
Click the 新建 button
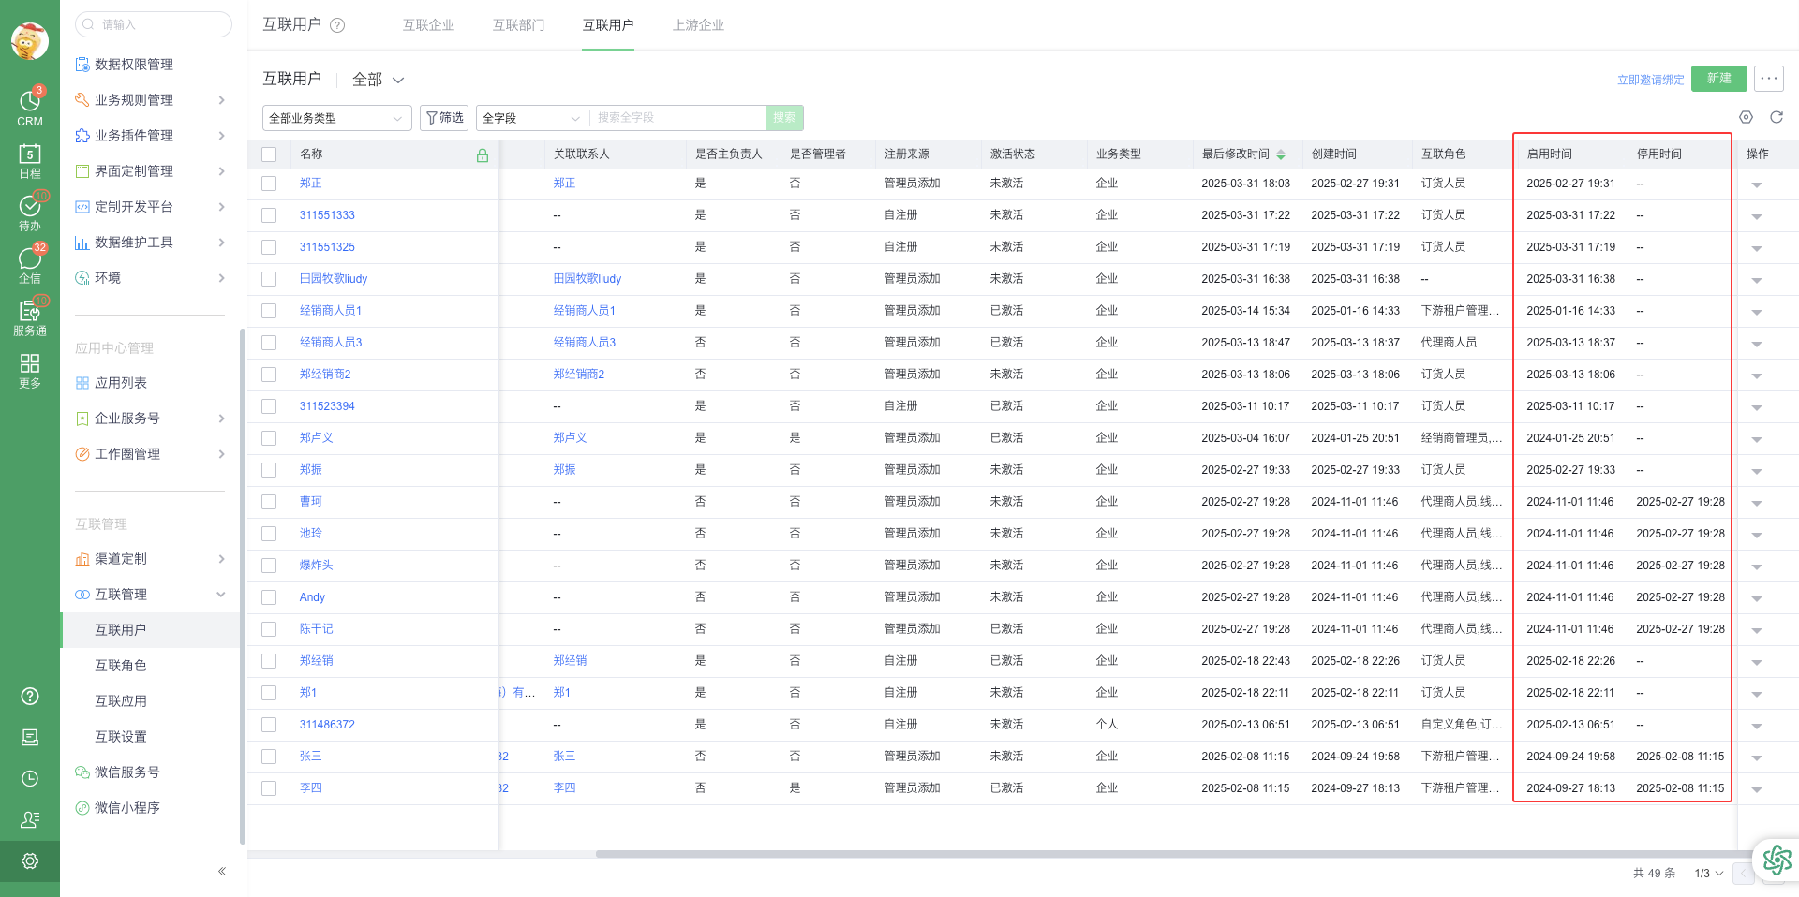click(1719, 79)
